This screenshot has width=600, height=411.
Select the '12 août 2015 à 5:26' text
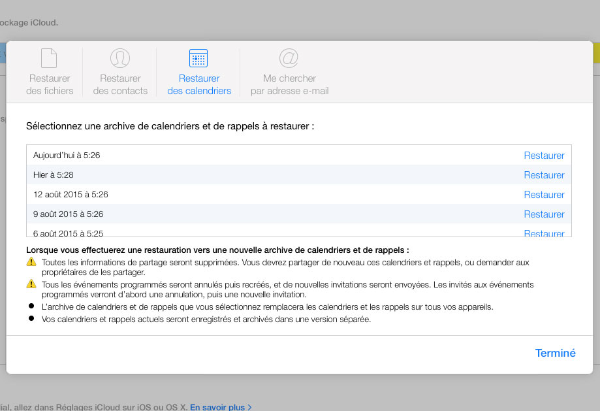[x=71, y=194]
